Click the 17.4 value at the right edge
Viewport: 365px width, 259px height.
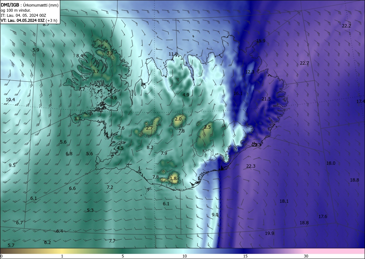(x=361, y=102)
